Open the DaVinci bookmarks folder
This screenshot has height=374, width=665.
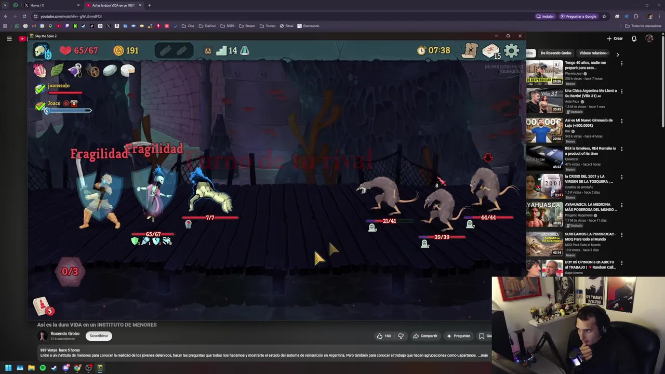point(207,26)
